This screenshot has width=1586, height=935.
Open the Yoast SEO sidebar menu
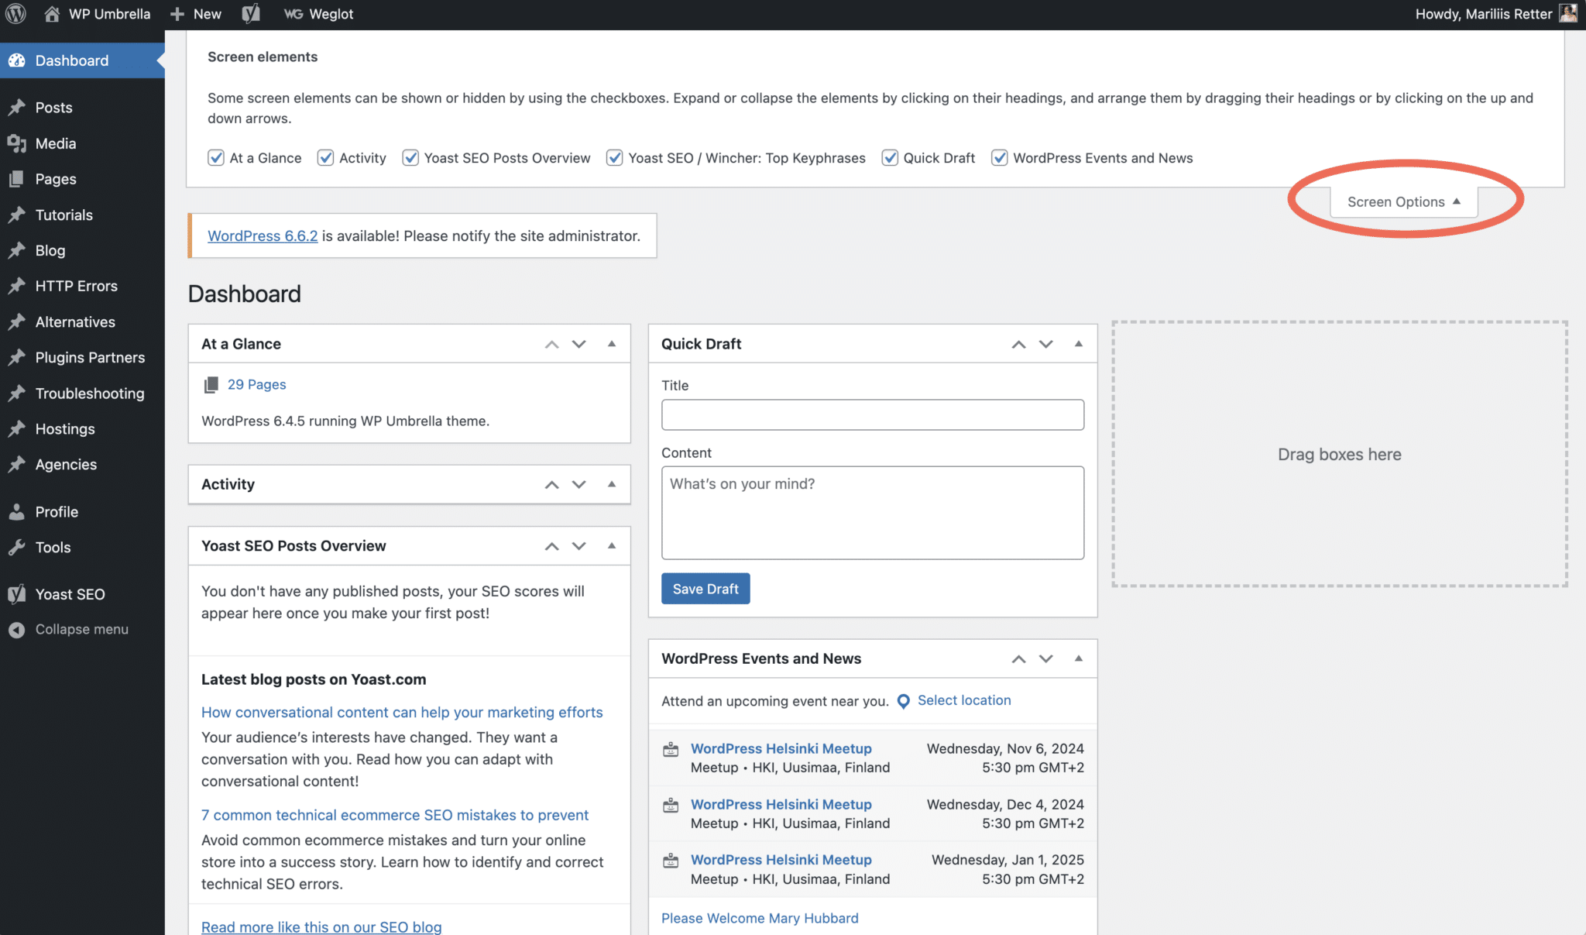point(70,594)
